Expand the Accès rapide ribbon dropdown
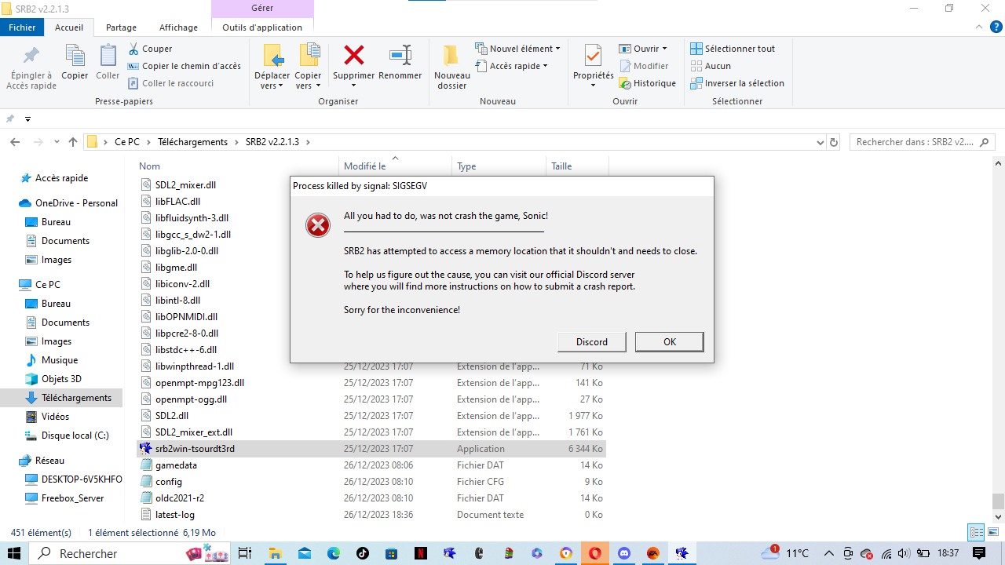The image size is (1005, 565). point(511,66)
